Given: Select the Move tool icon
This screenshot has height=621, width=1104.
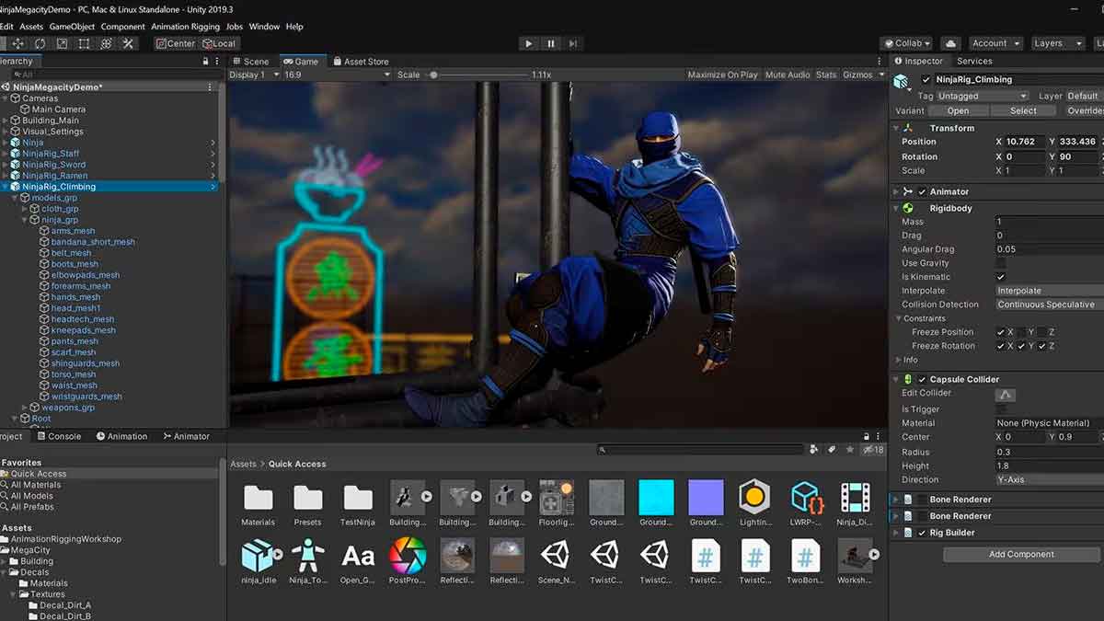Looking at the screenshot, I should point(17,43).
